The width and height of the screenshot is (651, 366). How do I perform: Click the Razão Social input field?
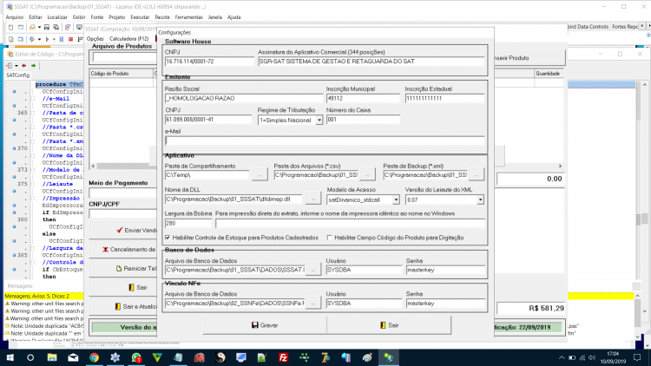click(244, 98)
